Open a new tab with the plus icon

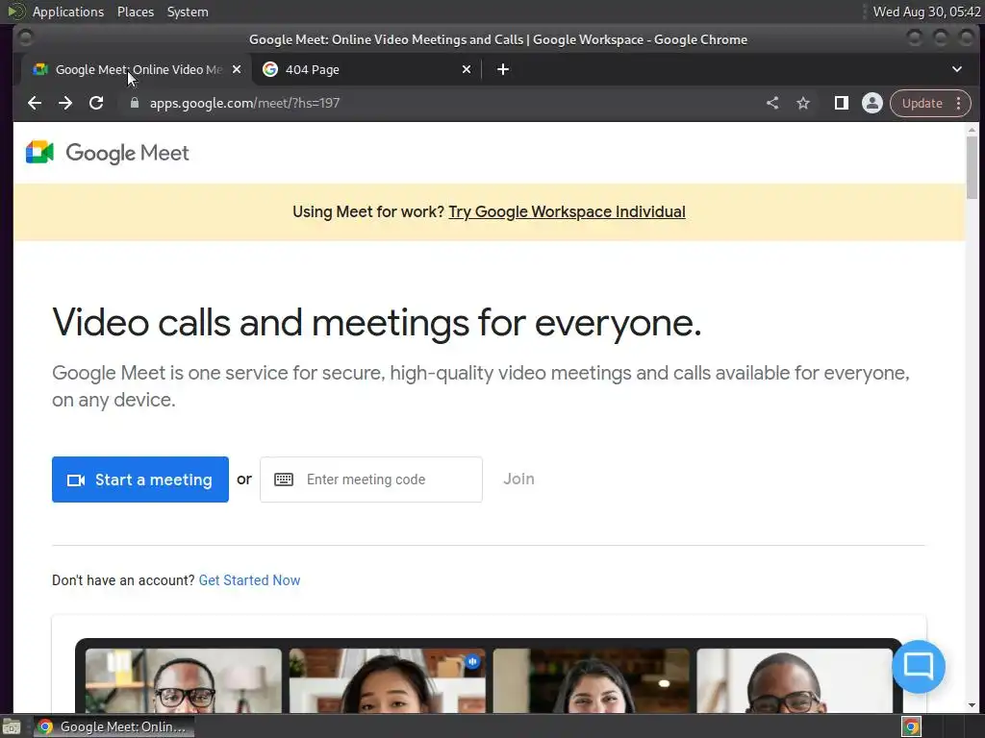[502, 69]
